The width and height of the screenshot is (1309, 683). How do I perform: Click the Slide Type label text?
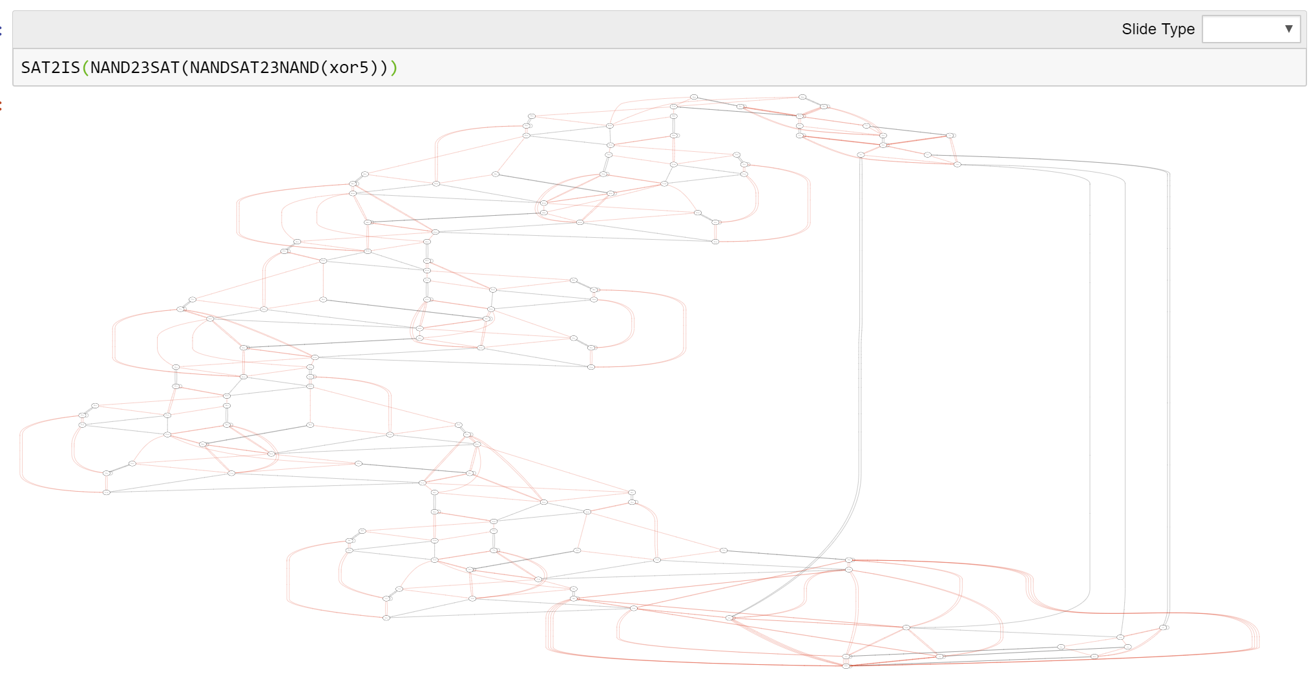[x=1158, y=29]
